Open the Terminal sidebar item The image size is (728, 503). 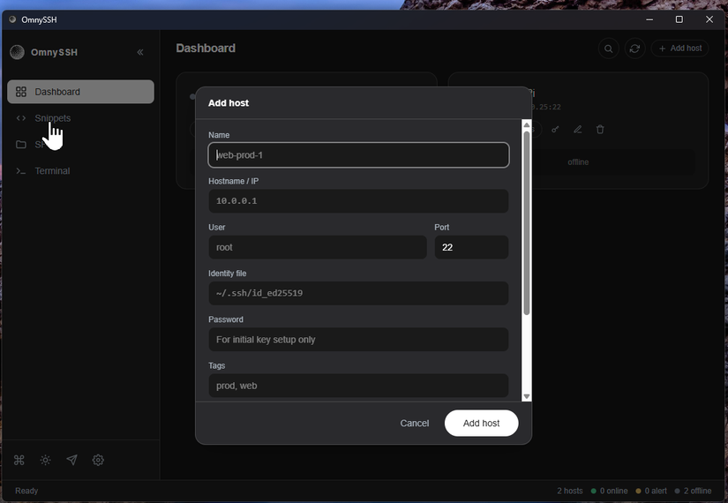81,171
